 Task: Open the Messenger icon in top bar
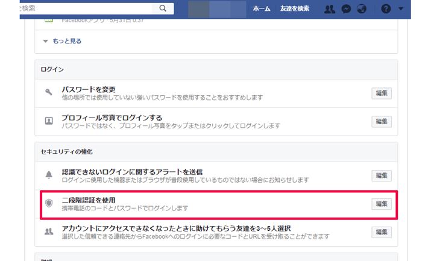tap(346, 9)
